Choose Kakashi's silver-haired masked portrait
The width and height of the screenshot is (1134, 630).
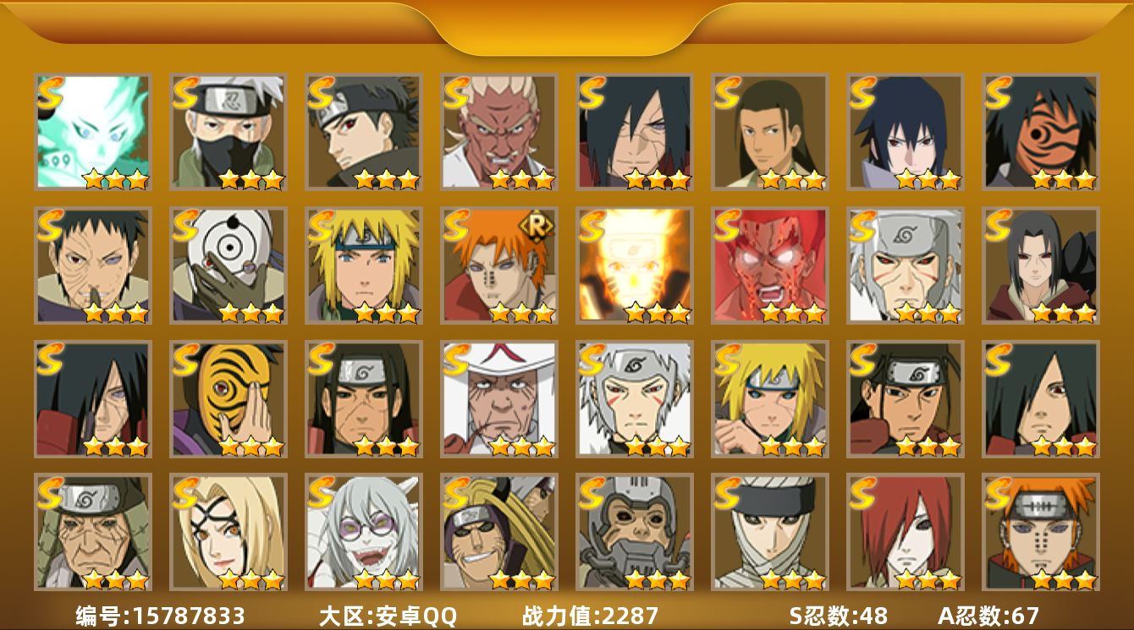228,131
